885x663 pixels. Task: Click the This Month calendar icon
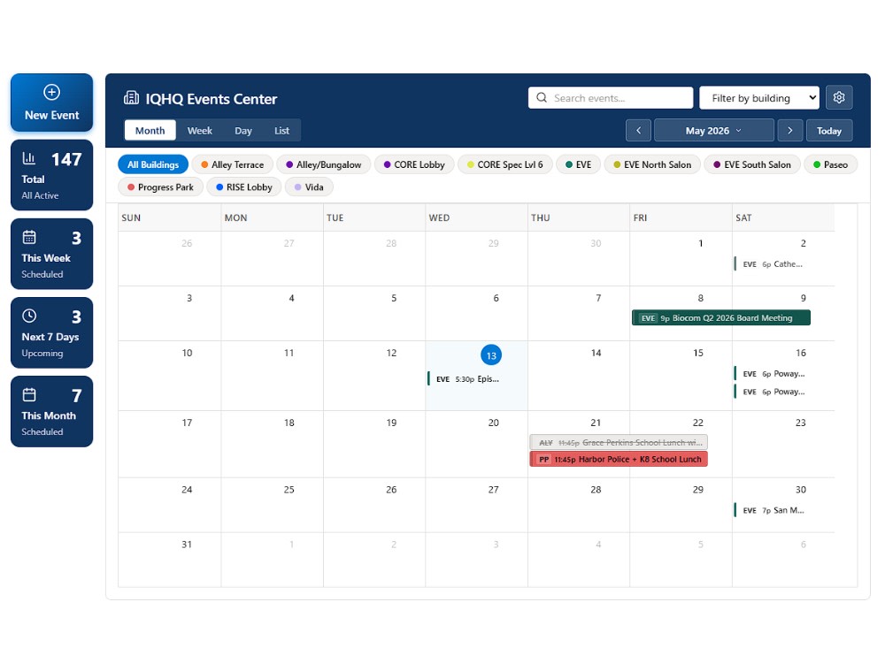(29, 394)
